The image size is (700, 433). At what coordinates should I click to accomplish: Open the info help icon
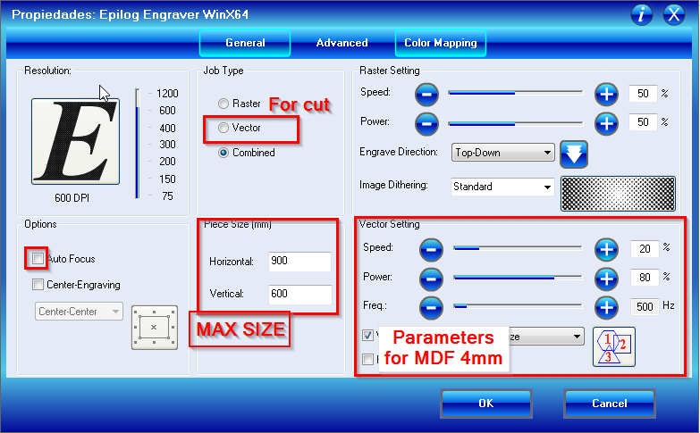click(642, 15)
